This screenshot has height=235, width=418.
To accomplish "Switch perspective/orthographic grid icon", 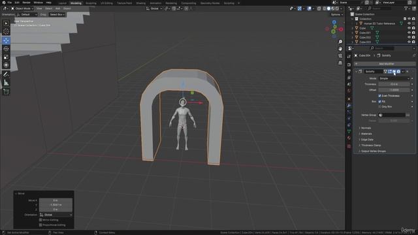I will (340, 63).
